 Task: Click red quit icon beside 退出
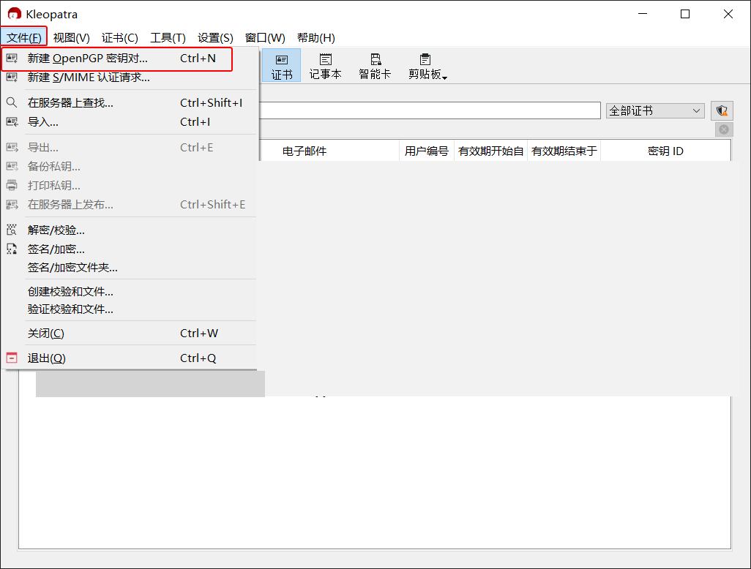tap(12, 358)
